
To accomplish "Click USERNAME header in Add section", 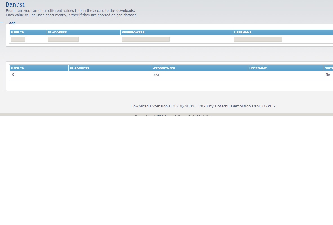I will [x=243, y=32].
